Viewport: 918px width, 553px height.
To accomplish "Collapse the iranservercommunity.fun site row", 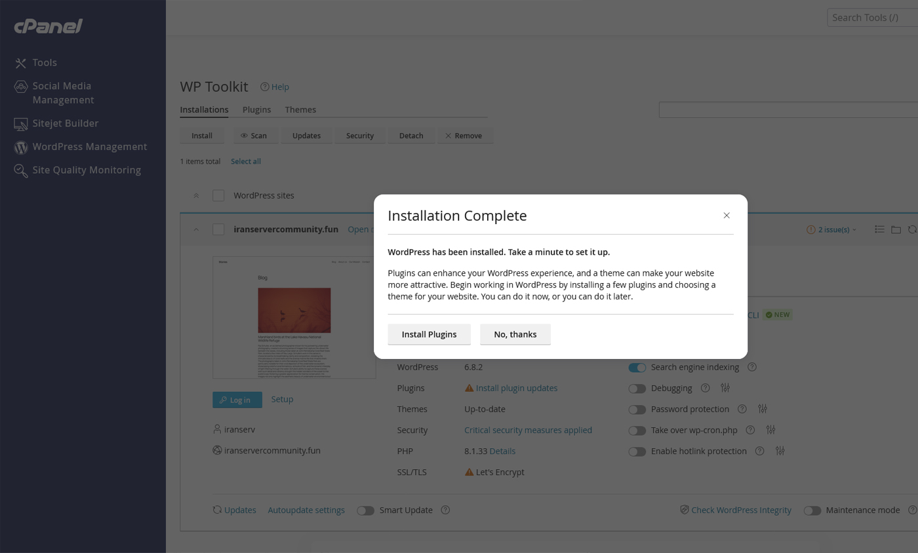I will 196,229.
